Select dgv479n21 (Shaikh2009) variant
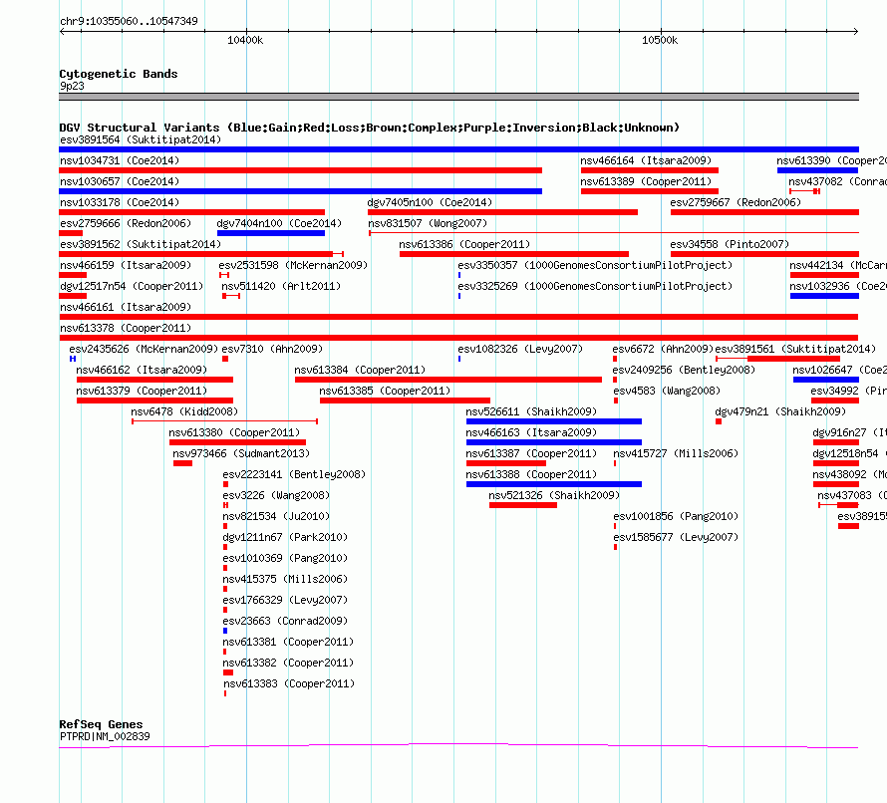The image size is (887, 803). (780, 411)
